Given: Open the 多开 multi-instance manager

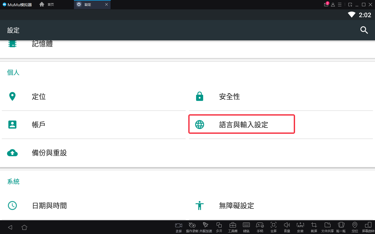Looking at the screenshot, I should coord(219,227).
